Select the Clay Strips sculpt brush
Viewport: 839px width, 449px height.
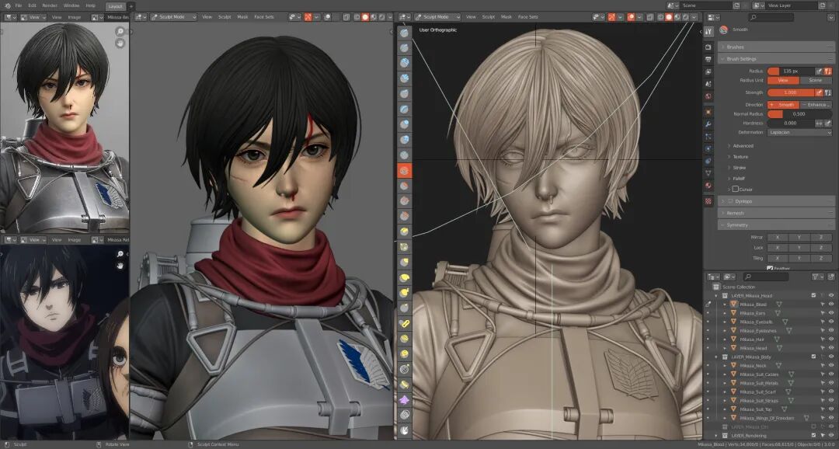pos(405,78)
